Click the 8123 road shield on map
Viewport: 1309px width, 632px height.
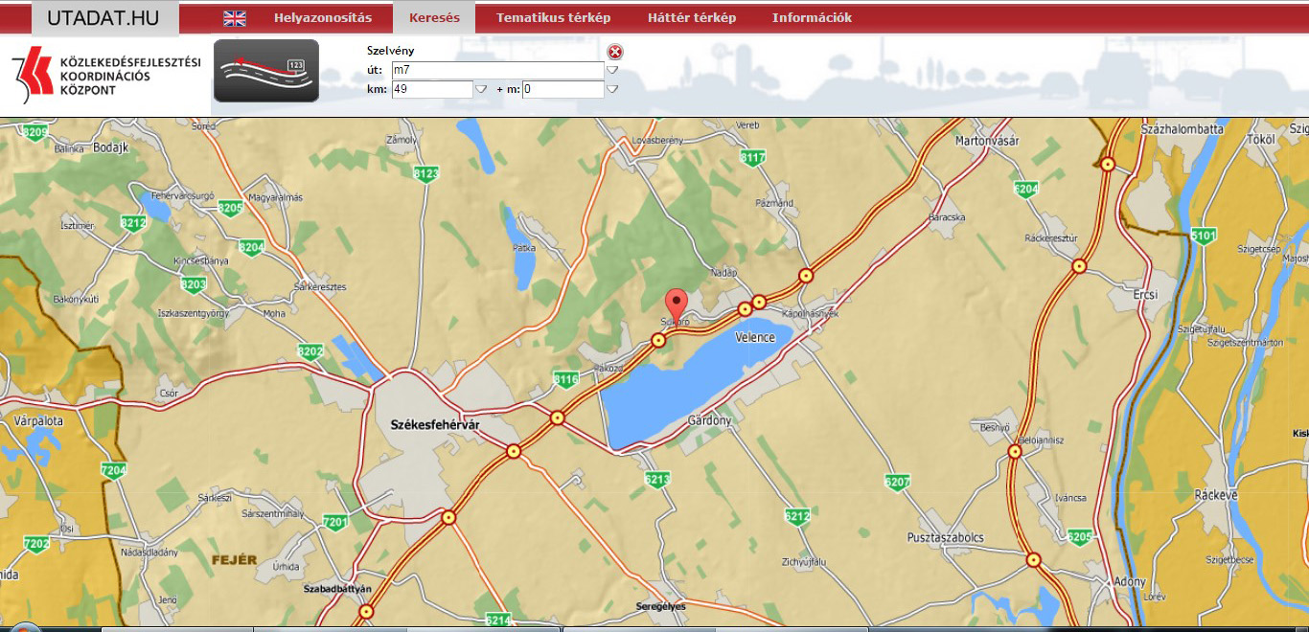tap(426, 173)
